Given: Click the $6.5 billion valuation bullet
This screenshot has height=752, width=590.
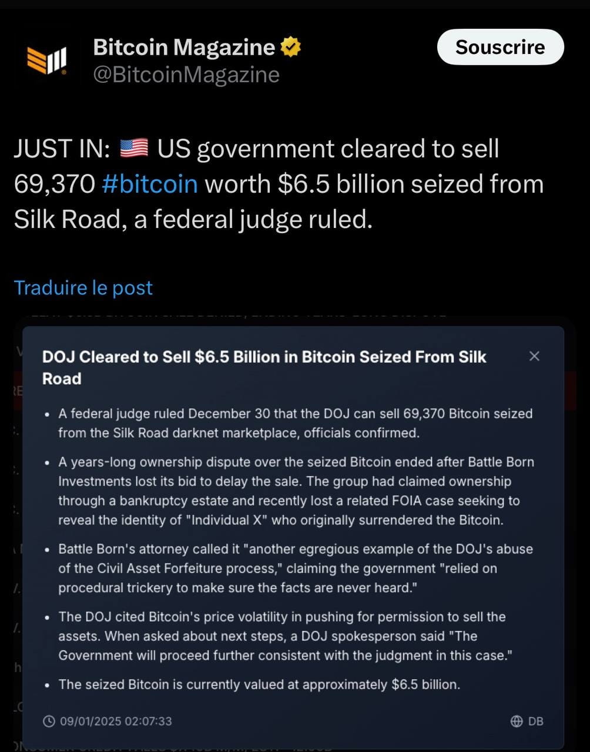Looking at the screenshot, I should coord(259,684).
